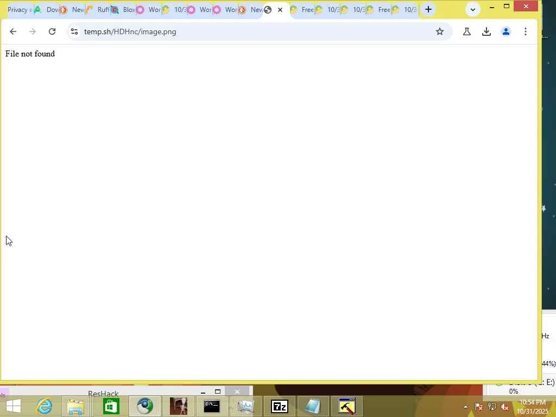Show hidden system tray icons

[x=465, y=407]
